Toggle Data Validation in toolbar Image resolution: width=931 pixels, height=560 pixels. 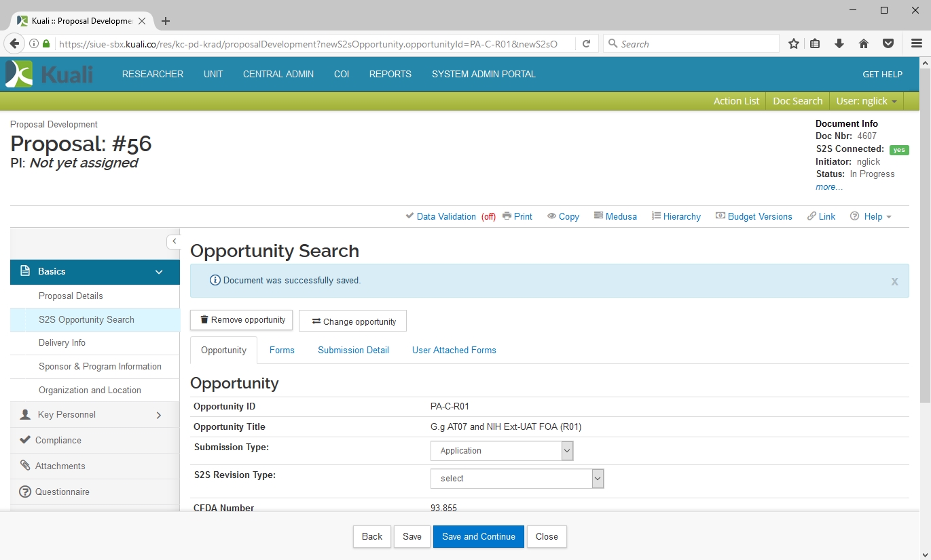point(445,216)
